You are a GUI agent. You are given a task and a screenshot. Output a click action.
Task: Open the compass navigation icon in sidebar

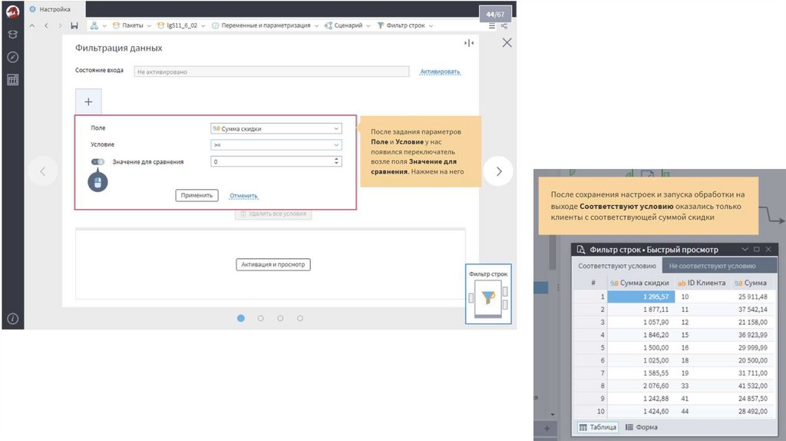(x=12, y=57)
